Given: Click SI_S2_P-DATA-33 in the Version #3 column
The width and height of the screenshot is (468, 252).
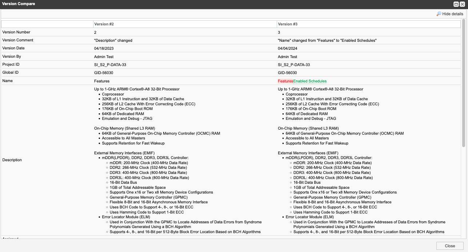Looking at the screenshot, I should click(294, 65).
